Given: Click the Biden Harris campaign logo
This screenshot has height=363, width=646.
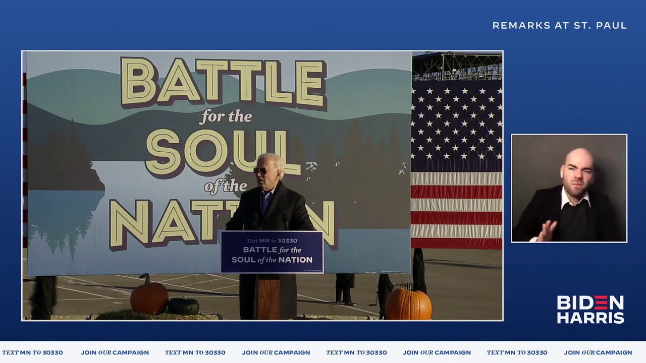Looking at the screenshot, I should pyautogui.click(x=590, y=310).
